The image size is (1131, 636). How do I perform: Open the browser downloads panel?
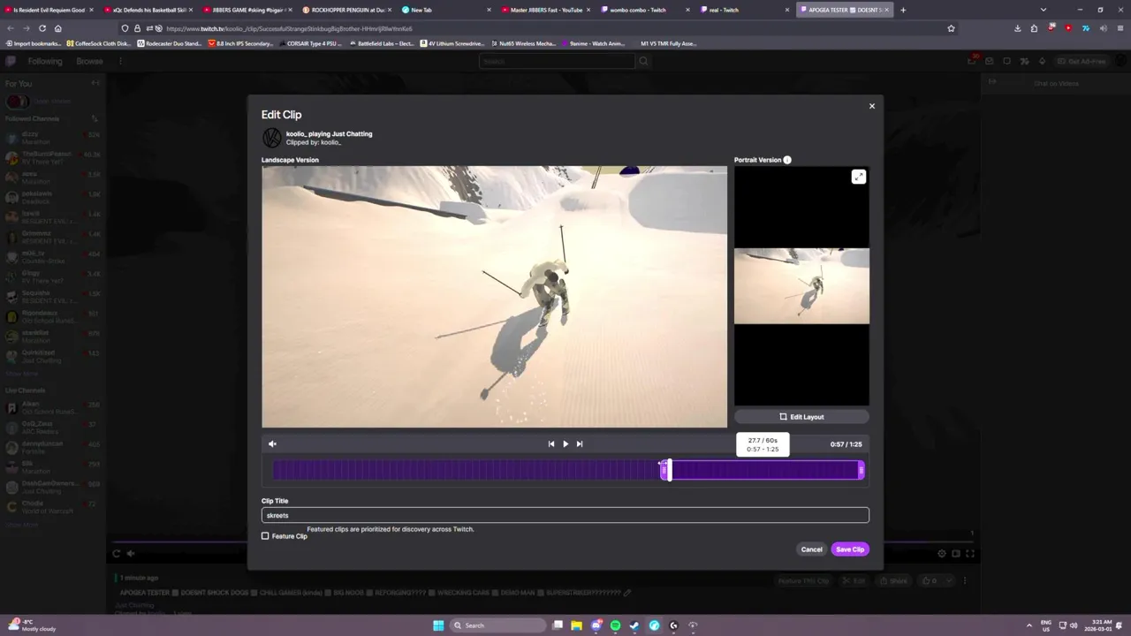[1017, 28]
